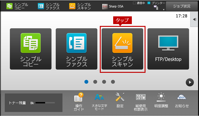Advance to next home page arrow
Image resolution: width=199 pixels, height=116 pixels.
coord(190,82)
